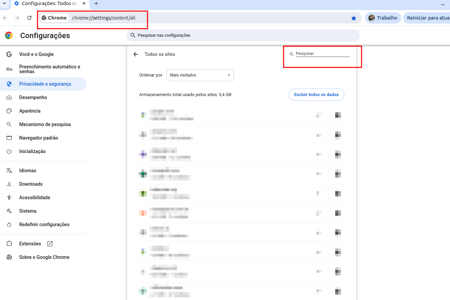Click the Pesquisar sites search field
This screenshot has height=300, width=450.
coord(322,54)
